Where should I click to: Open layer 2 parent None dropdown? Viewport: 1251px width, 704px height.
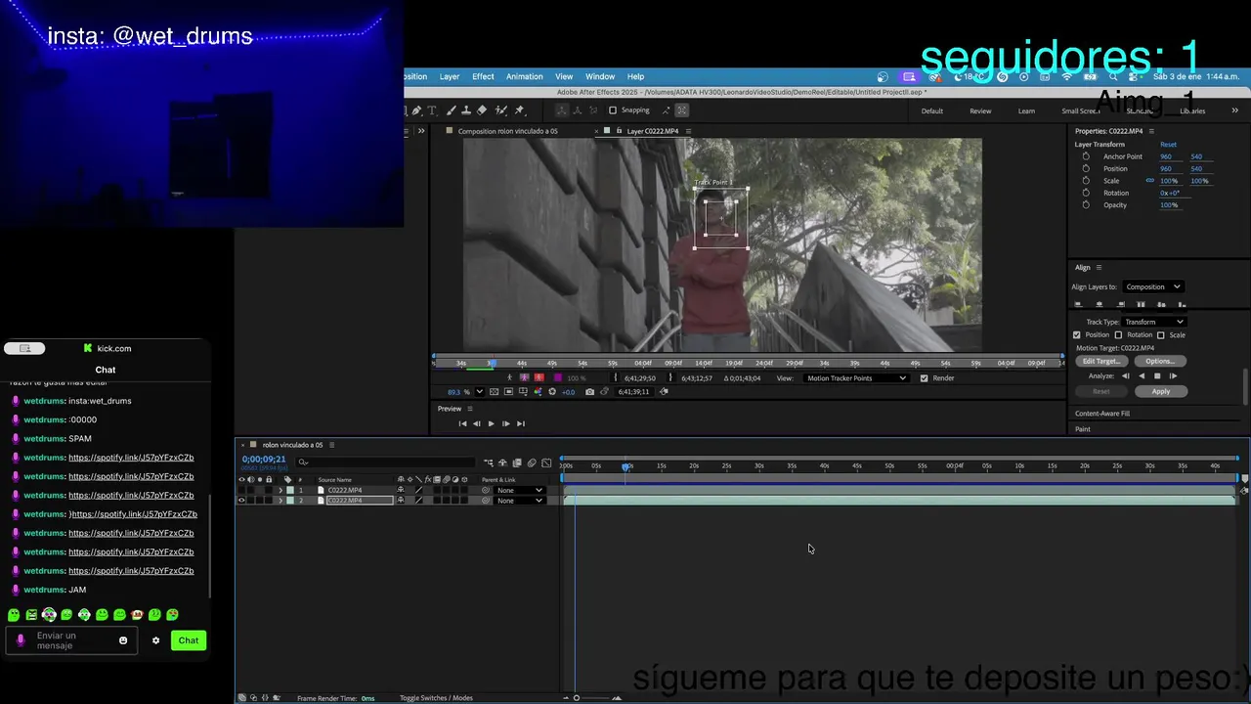click(x=520, y=500)
